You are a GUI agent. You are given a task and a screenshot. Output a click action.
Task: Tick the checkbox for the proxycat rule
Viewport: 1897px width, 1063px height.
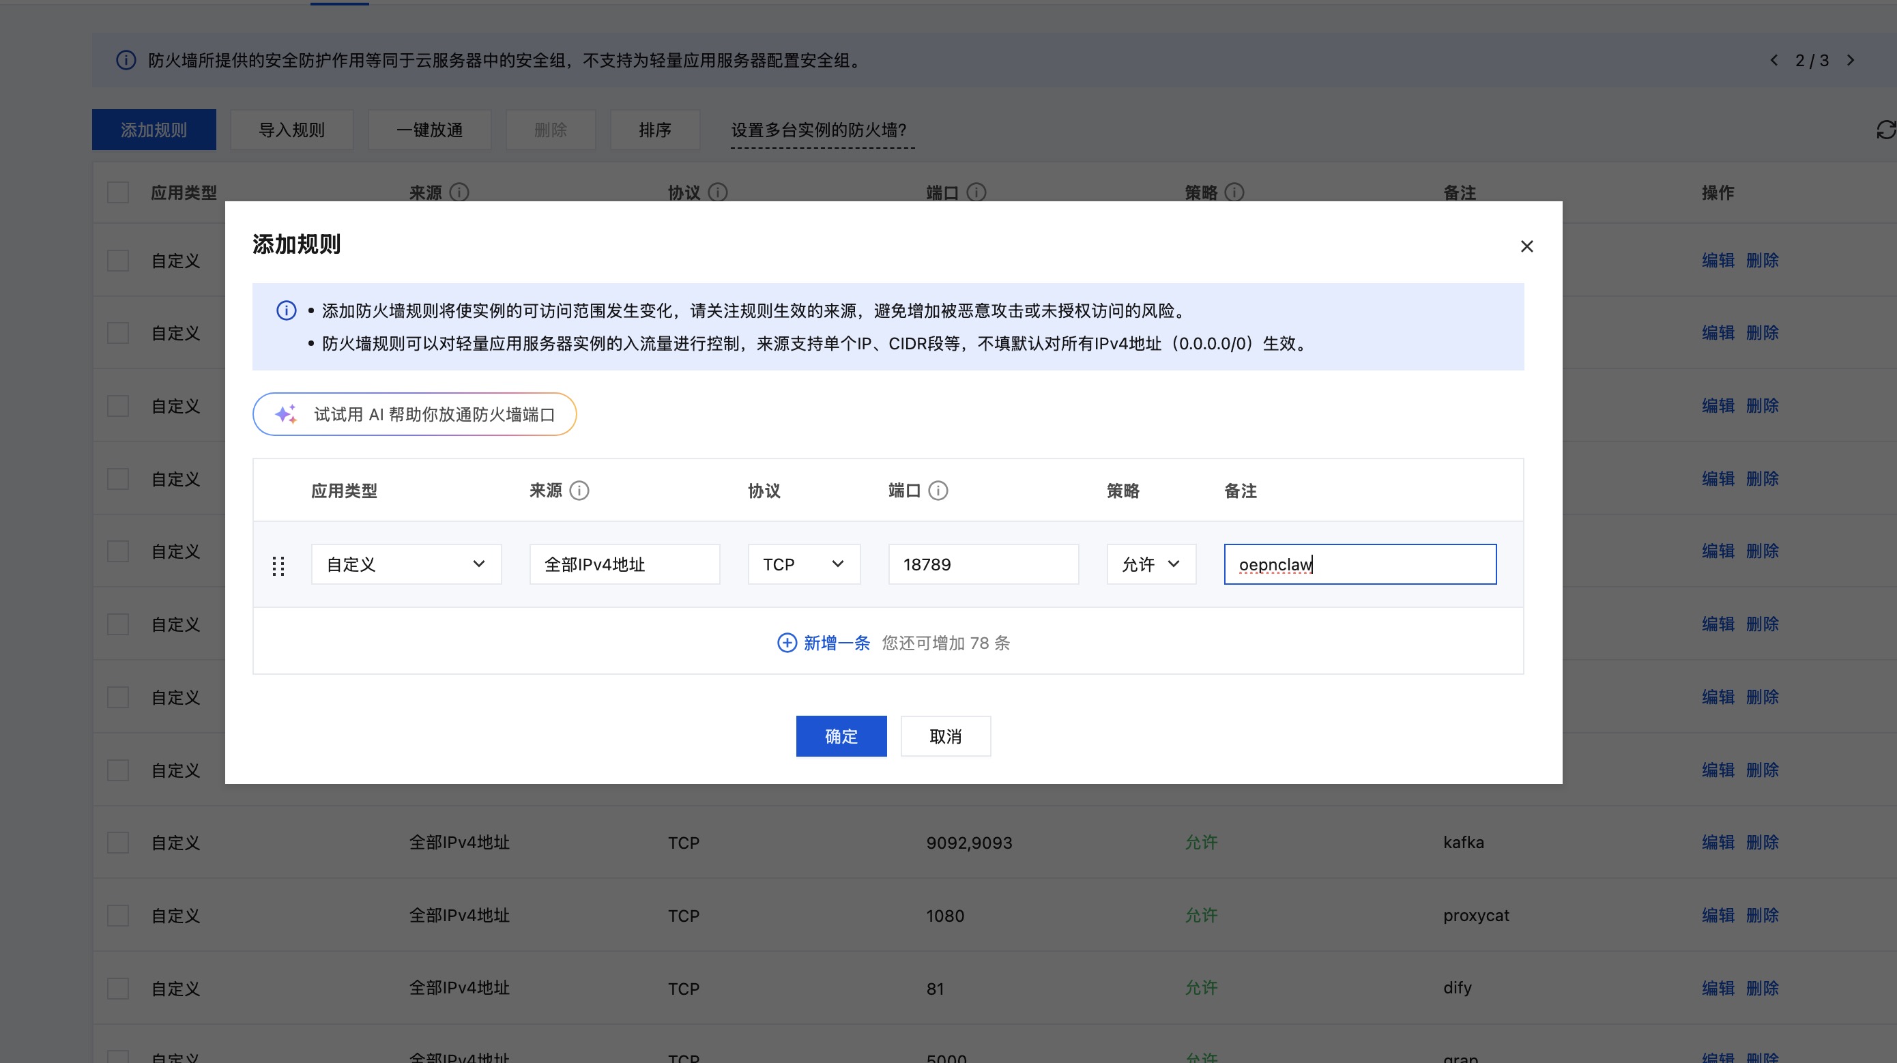118,915
